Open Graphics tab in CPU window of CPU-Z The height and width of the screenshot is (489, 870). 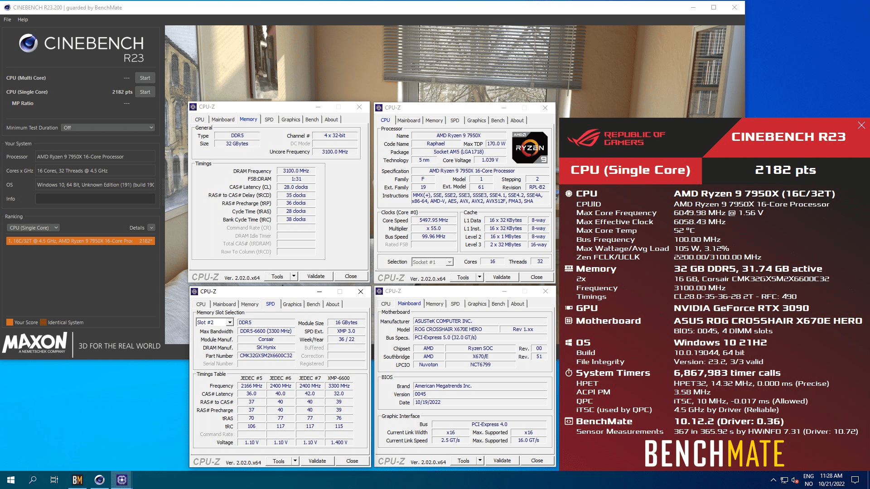click(476, 120)
